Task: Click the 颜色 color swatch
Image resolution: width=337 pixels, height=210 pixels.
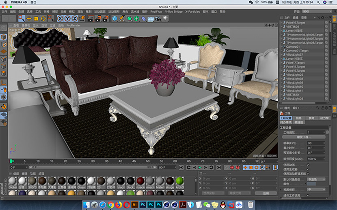Action: click(x=311, y=184)
